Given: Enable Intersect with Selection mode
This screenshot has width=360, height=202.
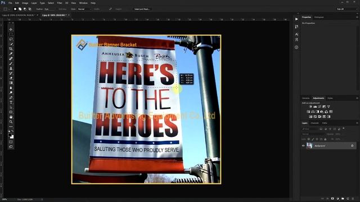Looking at the screenshot, I should tap(30, 9).
